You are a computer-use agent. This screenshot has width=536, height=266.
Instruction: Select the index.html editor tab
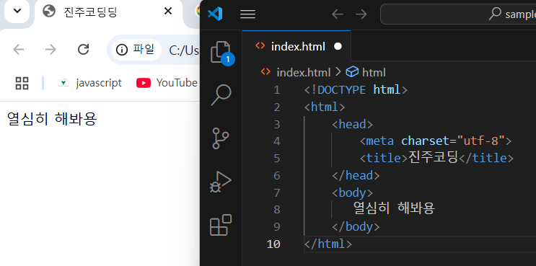point(296,46)
